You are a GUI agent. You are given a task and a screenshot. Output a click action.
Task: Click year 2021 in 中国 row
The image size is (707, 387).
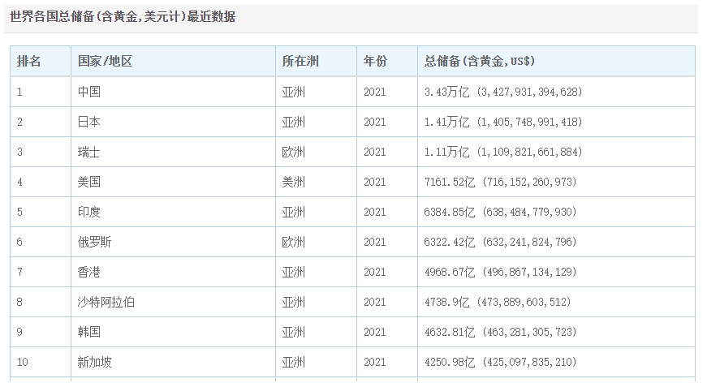375,92
